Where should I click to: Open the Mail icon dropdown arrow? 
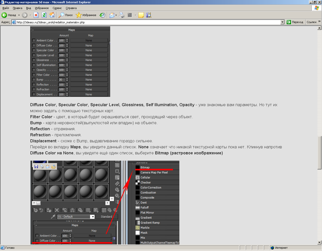pyautogui.click(x=116, y=15)
